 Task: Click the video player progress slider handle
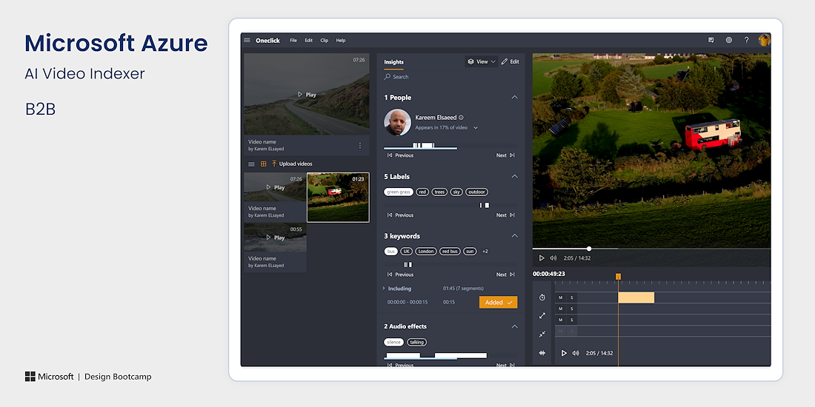(589, 249)
